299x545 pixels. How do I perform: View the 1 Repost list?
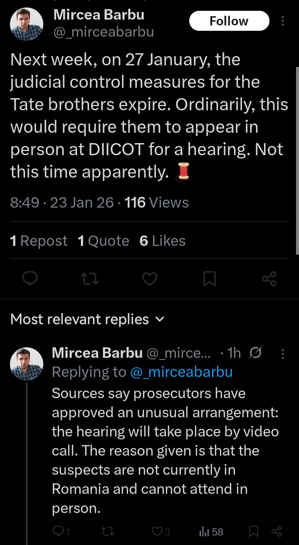[39, 241]
